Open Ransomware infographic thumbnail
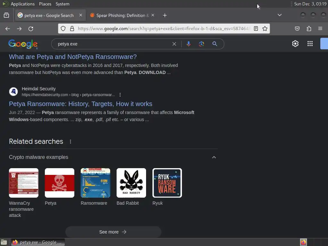The image size is (328, 246). pos(95,183)
